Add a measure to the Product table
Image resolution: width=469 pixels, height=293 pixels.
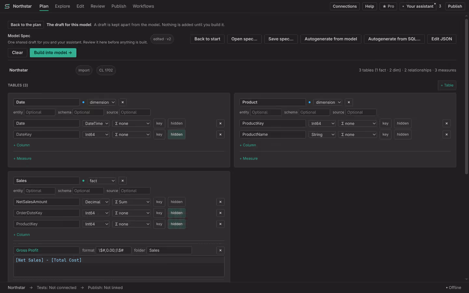tap(249, 159)
